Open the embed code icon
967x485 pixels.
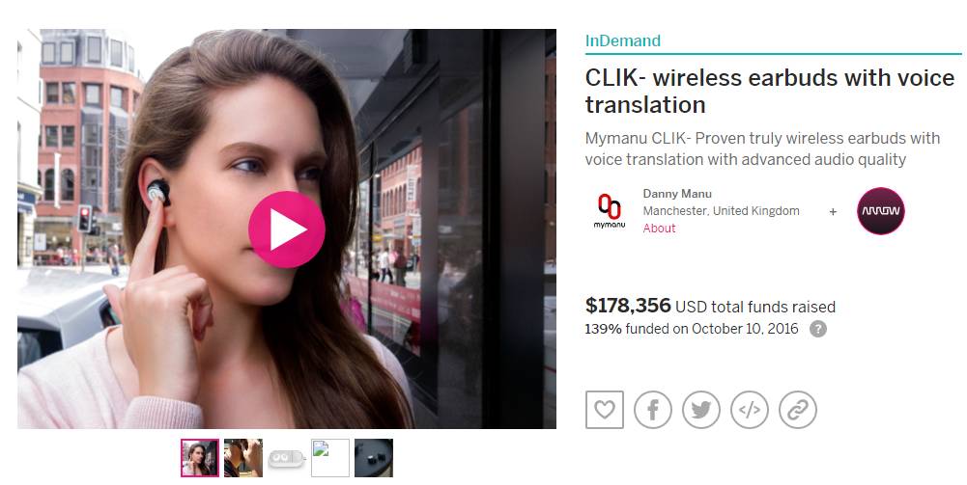pos(750,409)
